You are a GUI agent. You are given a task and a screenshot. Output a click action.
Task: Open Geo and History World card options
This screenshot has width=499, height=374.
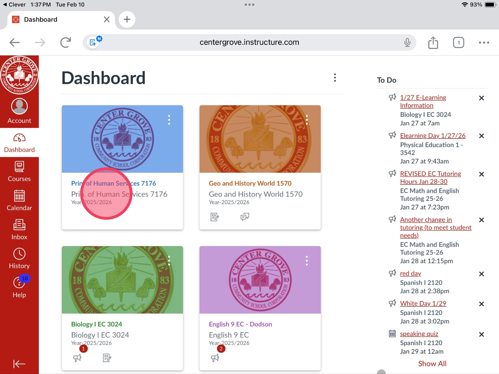[x=307, y=120]
